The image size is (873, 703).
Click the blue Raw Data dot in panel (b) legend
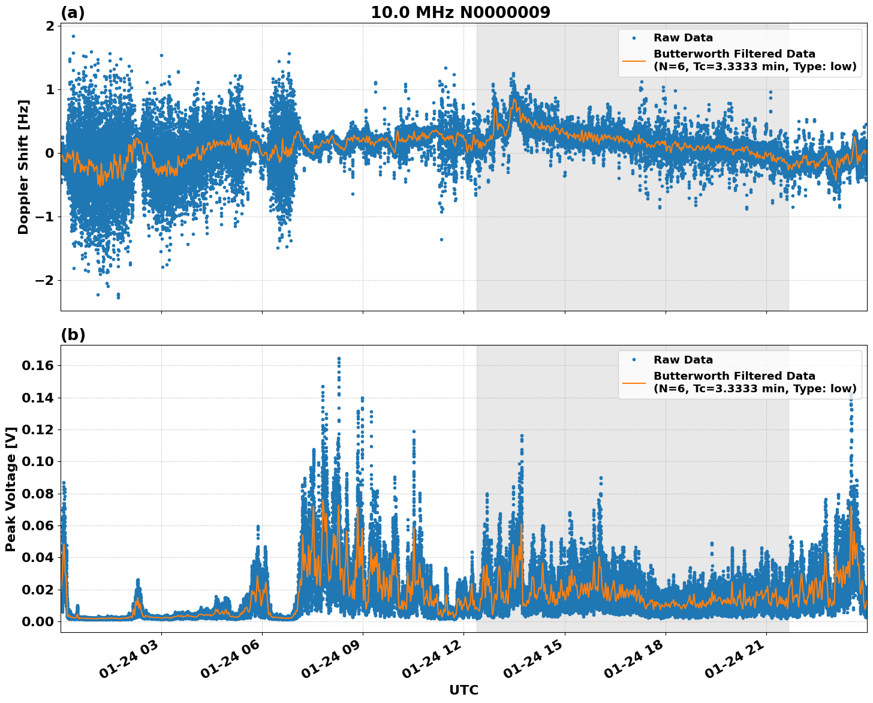(634, 359)
